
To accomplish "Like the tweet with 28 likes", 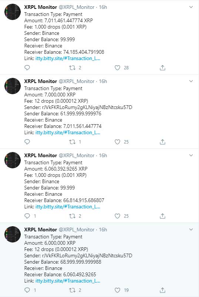I will click(117, 67).
